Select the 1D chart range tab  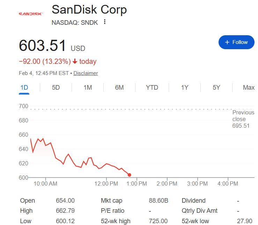point(24,88)
